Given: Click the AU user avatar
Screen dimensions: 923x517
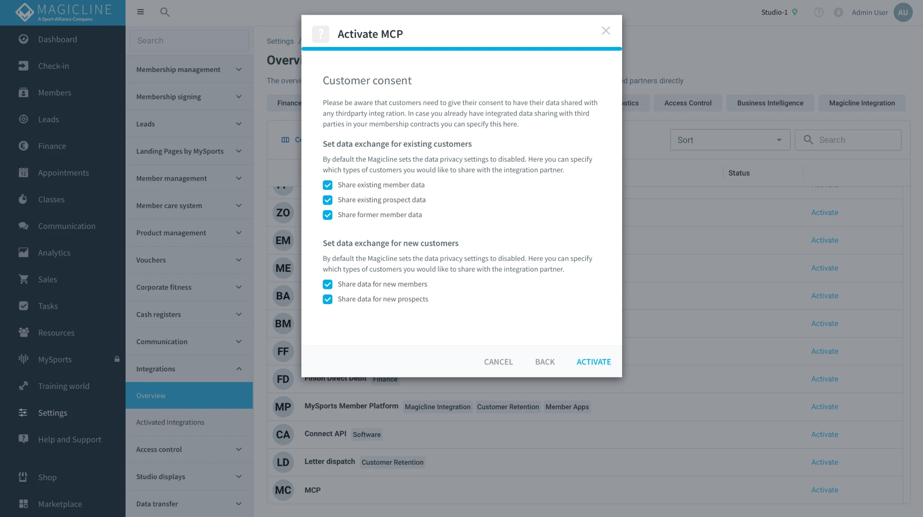Looking at the screenshot, I should (x=903, y=12).
